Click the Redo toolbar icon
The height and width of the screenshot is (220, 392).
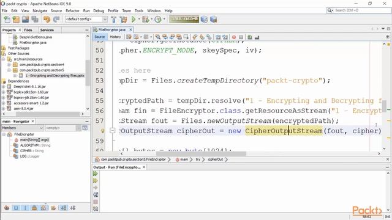tap(56, 19)
